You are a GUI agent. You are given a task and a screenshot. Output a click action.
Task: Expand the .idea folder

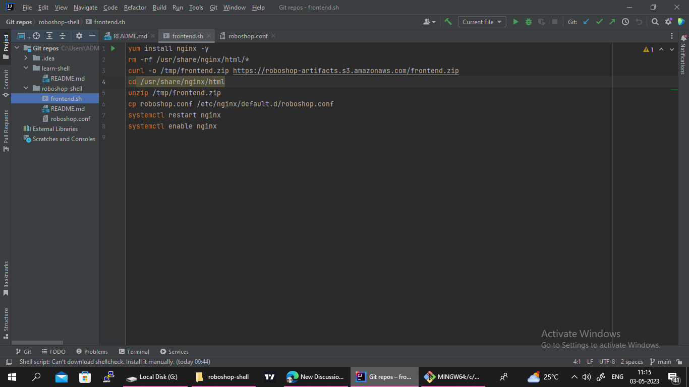(x=25, y=58)
